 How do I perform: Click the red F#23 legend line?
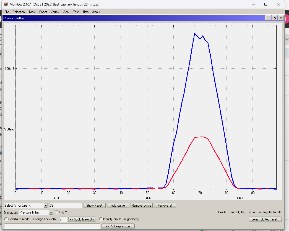click(45, 198)
